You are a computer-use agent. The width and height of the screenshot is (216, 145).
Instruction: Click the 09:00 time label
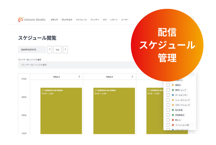(x=24, y=115)
